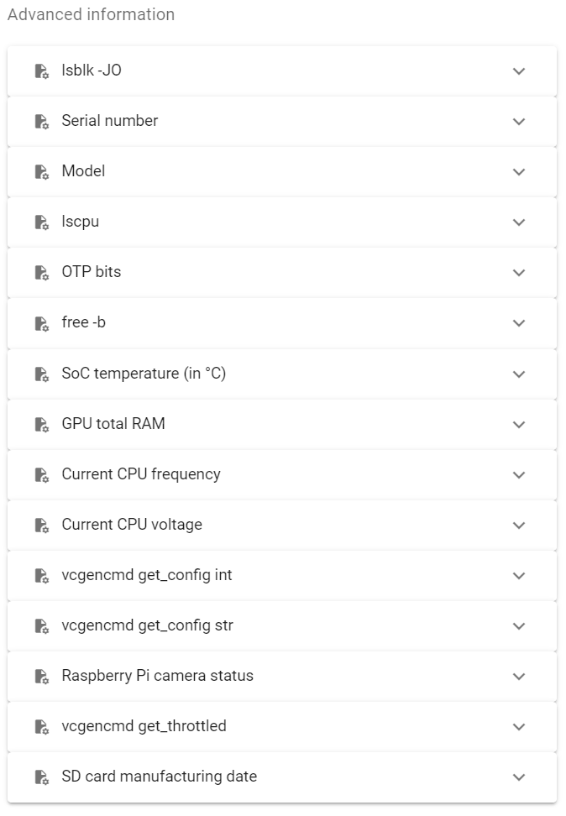Expand vcgencmd get_throttled chevron
Image resolution: width=566 pixels, height=816 pixels.
point(519,727)
